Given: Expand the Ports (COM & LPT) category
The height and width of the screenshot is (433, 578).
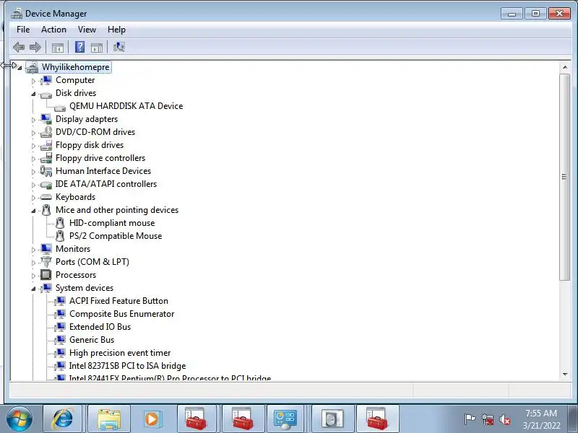Looking at the screenshot, I should point(33,263).
